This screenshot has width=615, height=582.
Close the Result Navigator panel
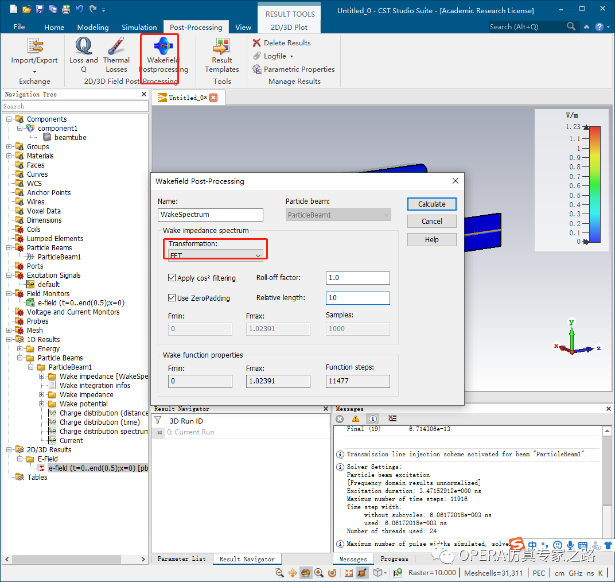(325, 409)
